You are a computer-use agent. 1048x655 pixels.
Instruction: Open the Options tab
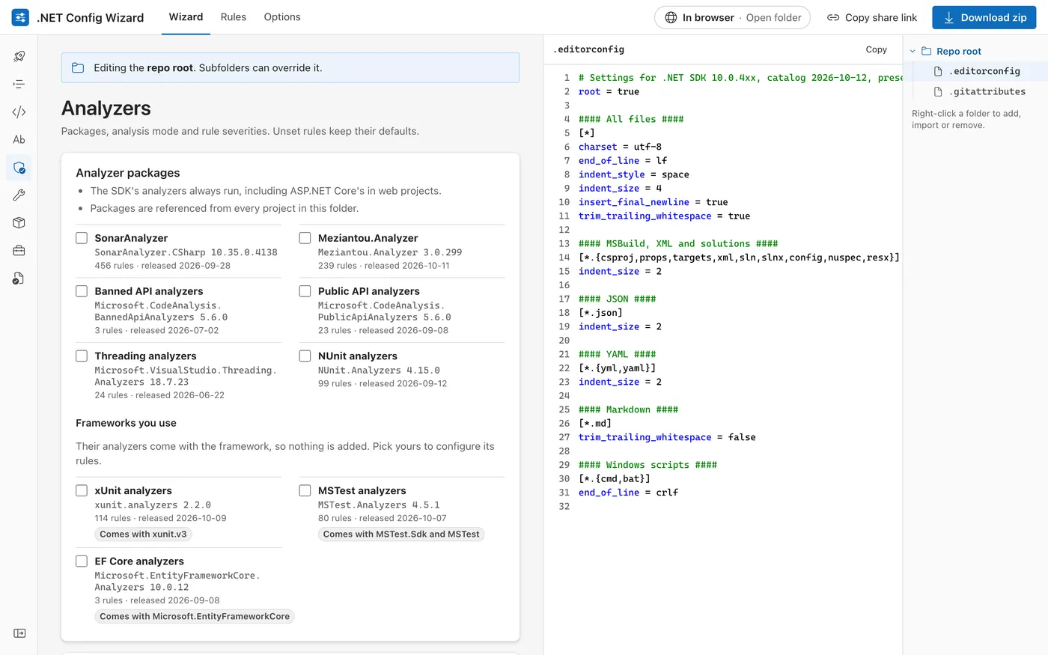point(282,17)
